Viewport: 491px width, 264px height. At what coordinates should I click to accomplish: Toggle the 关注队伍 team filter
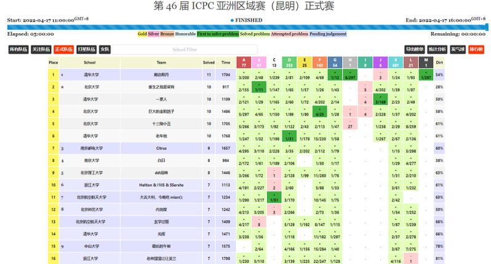pos(41,49)
